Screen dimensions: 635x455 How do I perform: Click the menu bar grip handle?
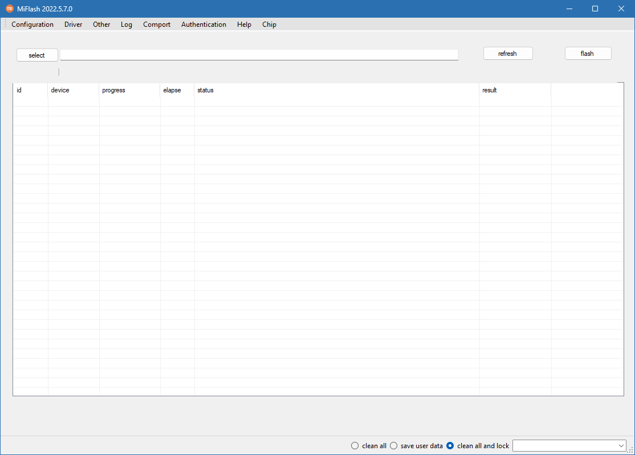[5, 24]
